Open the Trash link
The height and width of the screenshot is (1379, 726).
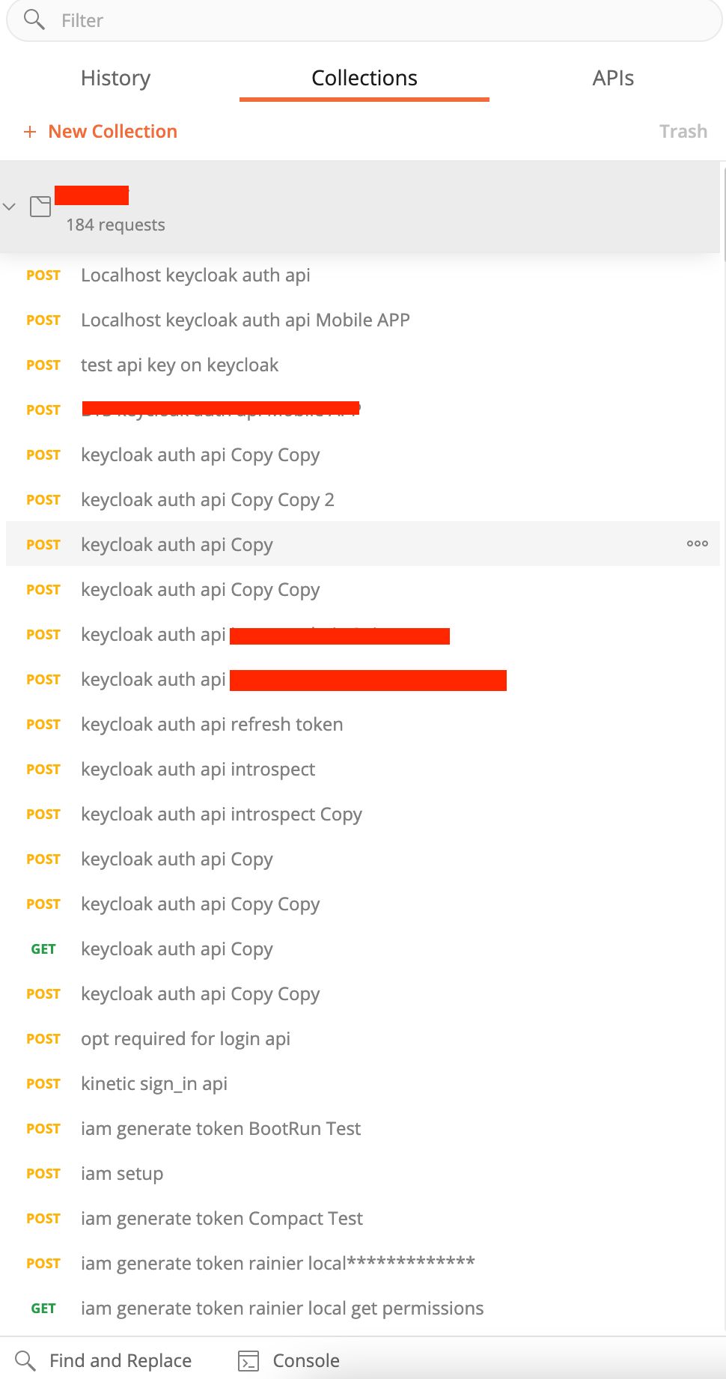[x=683, y=132]
